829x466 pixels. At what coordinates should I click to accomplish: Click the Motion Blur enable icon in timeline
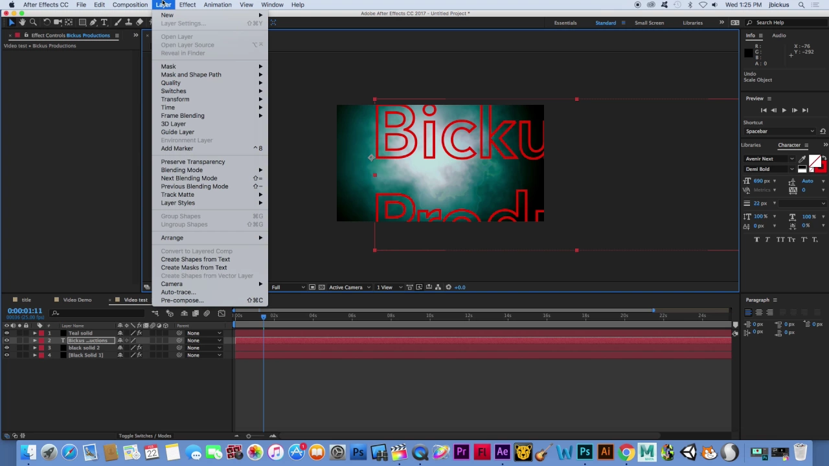click(207, 313)
